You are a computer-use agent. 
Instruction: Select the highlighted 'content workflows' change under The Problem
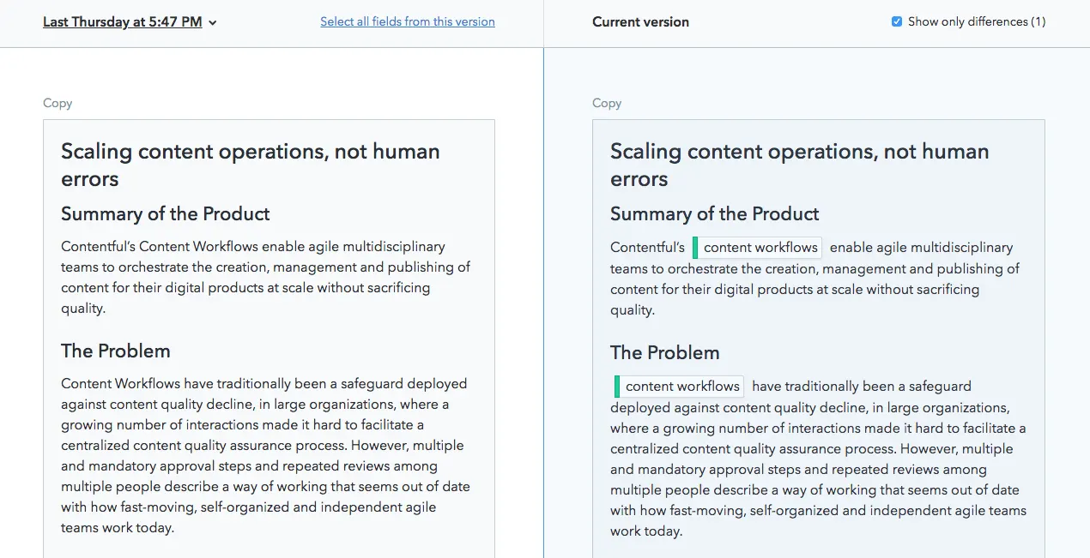[679, 387]
